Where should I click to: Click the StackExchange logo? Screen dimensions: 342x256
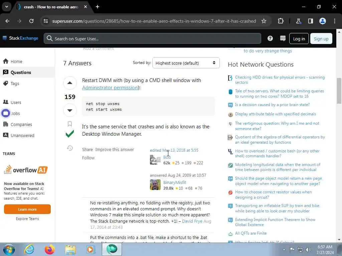pos(20,38)
